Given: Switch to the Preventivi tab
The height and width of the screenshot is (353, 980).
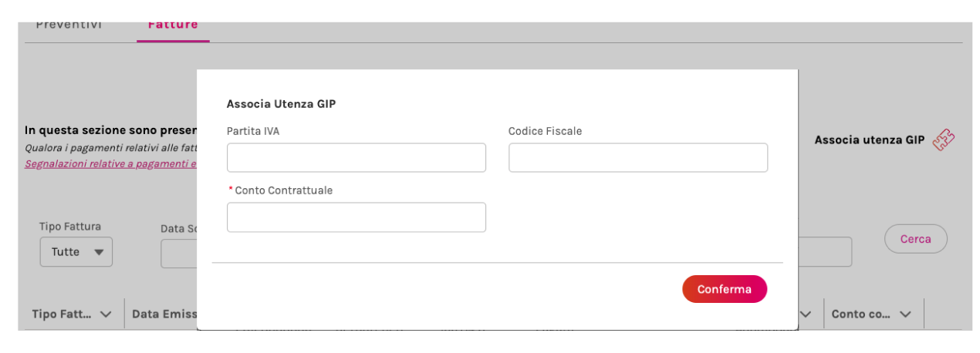Looking at the screenshot, I should pos(69,26).
